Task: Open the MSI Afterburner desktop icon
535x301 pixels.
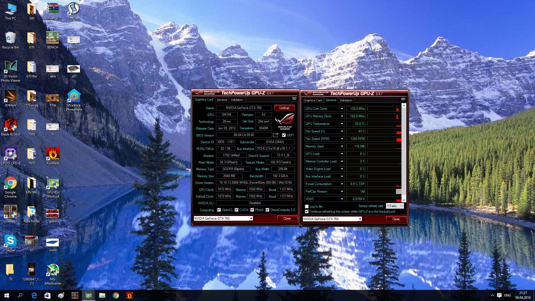Action: 53,270
